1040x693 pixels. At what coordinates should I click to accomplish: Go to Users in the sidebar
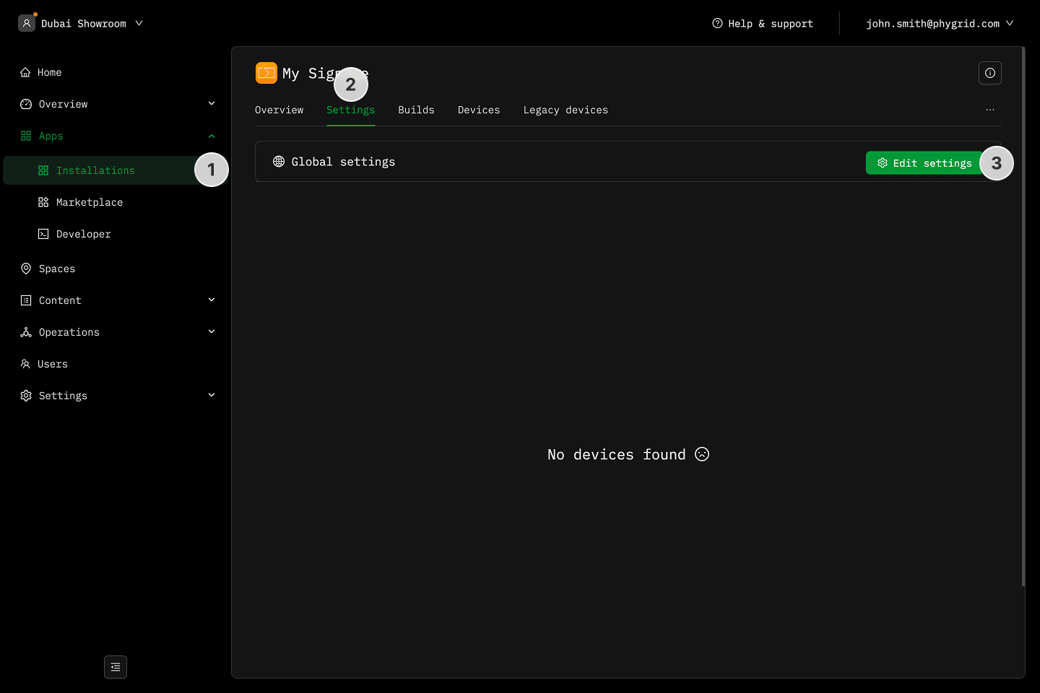click(x=52, y=364)
